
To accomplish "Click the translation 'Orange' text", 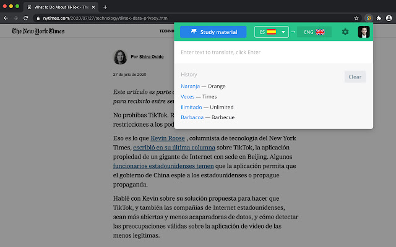I will 217,86.
